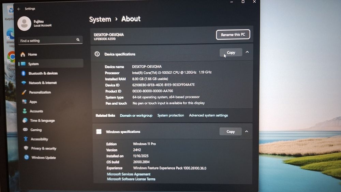Click the Accounts person icon

pyautogui.click(x=25, y=111)
